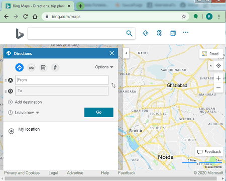Click the search magnifier icon

click(129, 33)
